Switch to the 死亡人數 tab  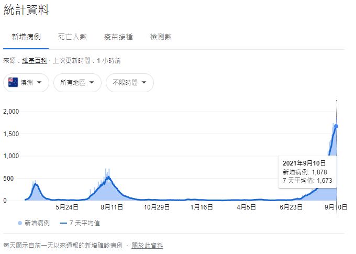click(72, 37)
